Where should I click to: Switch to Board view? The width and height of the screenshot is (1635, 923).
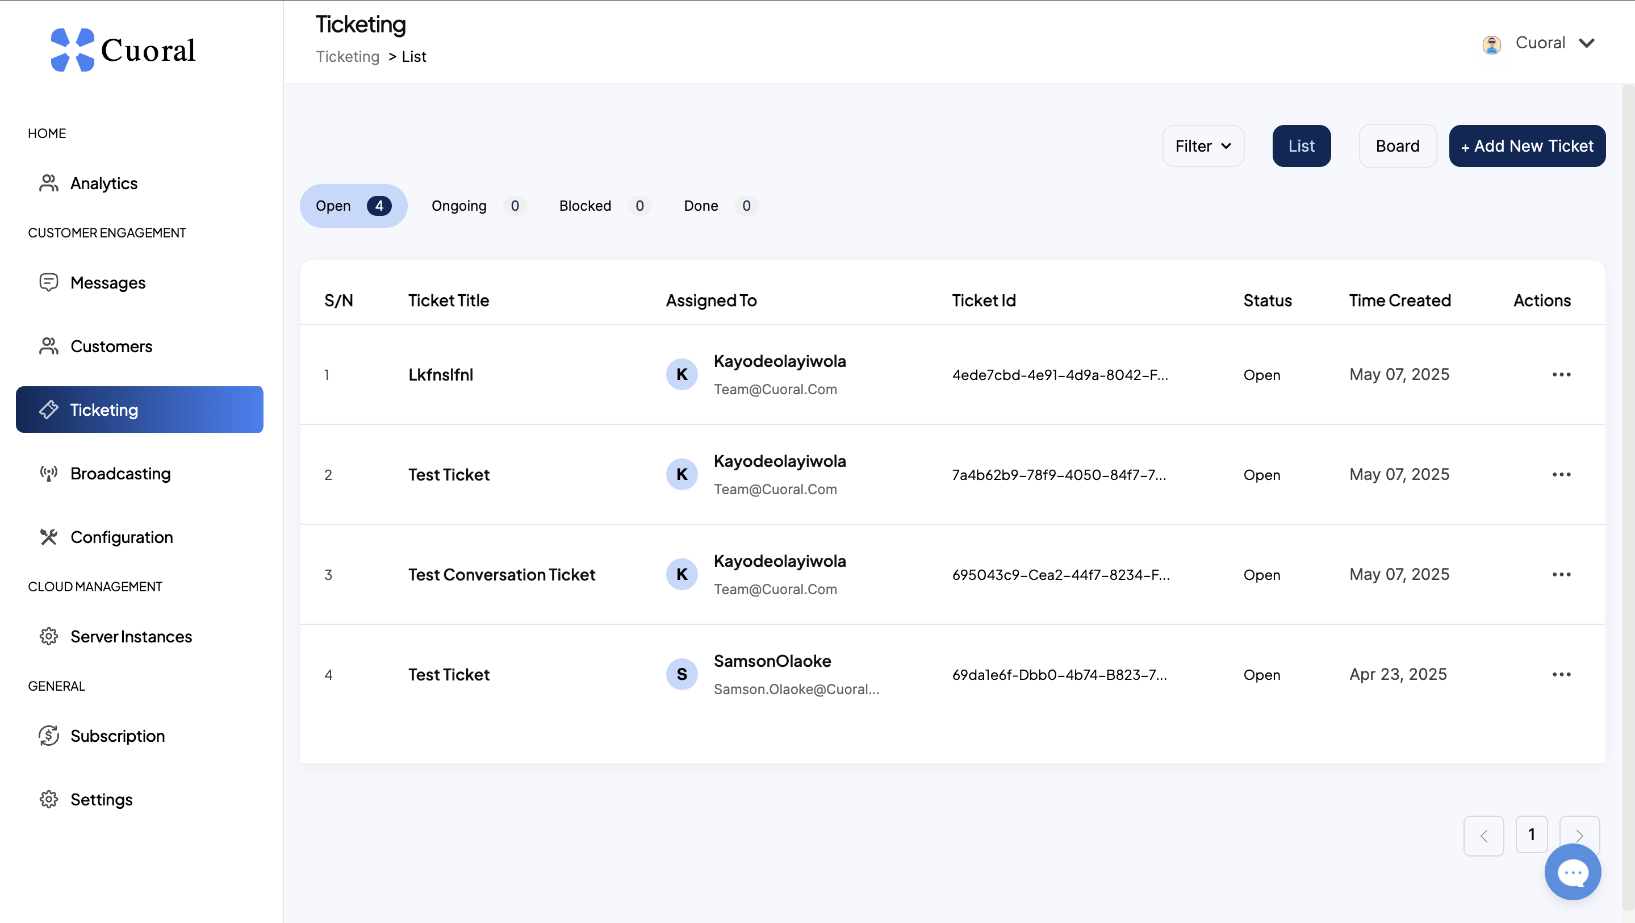(x=1397, y=146)
